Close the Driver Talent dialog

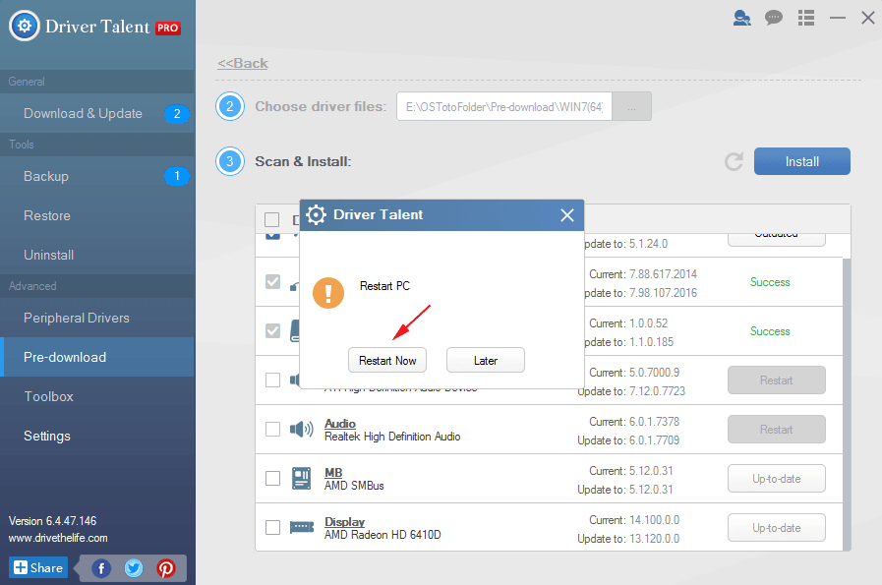pos(567,215)
